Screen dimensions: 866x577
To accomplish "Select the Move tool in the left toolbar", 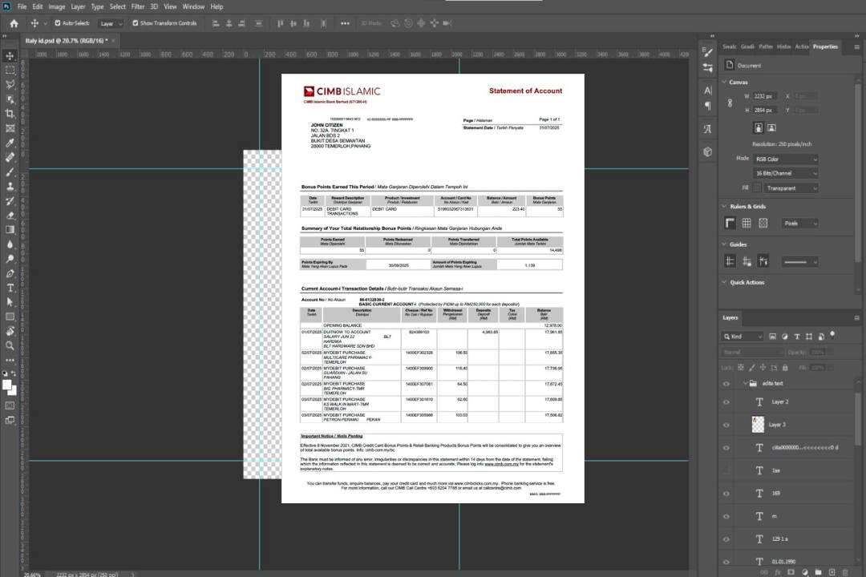I will [10, 56].
